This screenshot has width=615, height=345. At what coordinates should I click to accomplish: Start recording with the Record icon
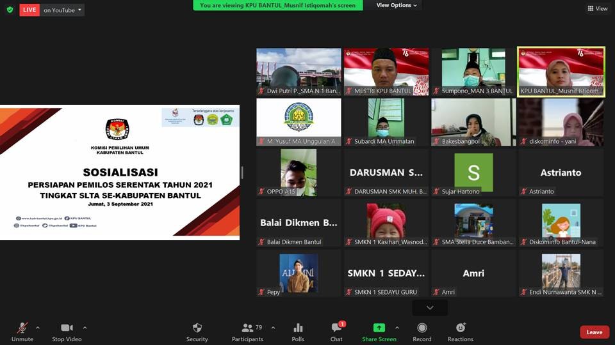pos(422,328)
